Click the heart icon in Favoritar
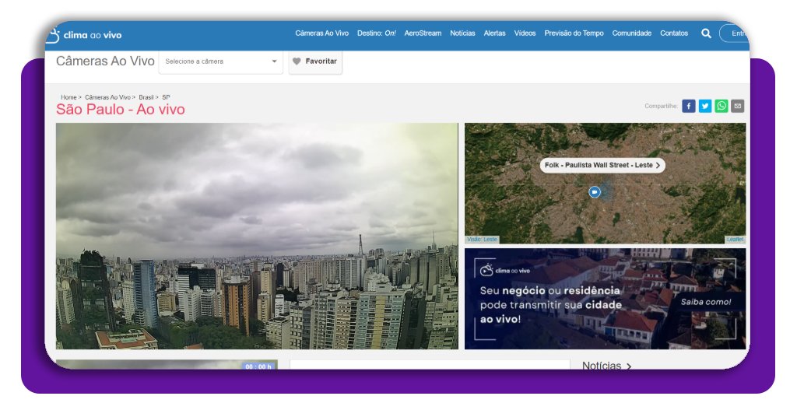 coord(297,61)
